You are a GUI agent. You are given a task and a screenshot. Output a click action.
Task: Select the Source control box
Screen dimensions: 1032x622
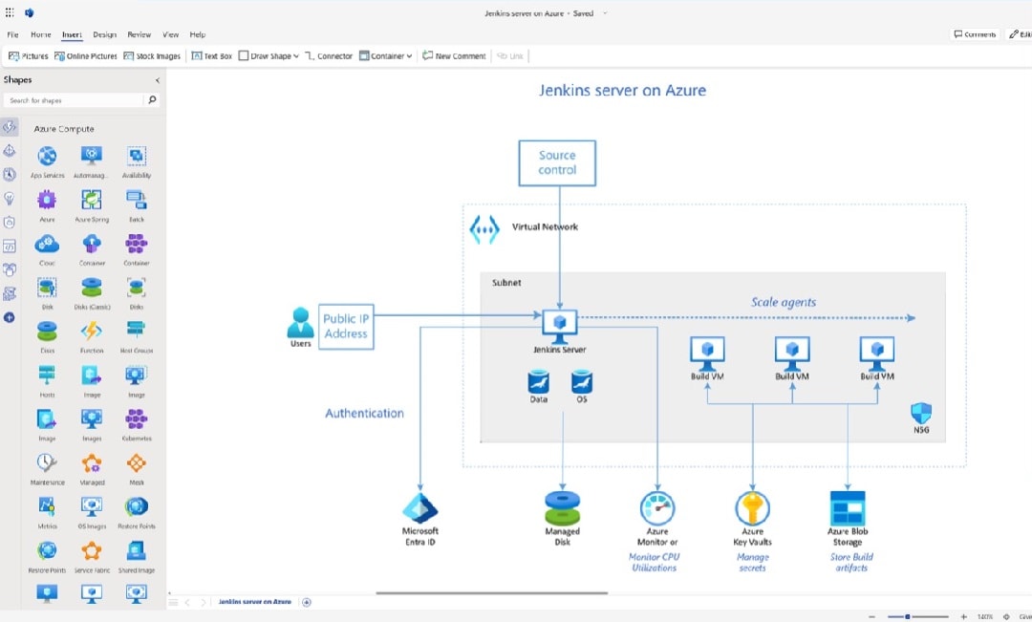(557, 162)
